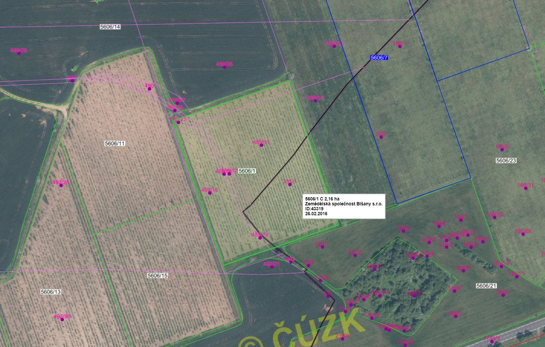Click the purple marker for parcel 489/26

[225, 67]
